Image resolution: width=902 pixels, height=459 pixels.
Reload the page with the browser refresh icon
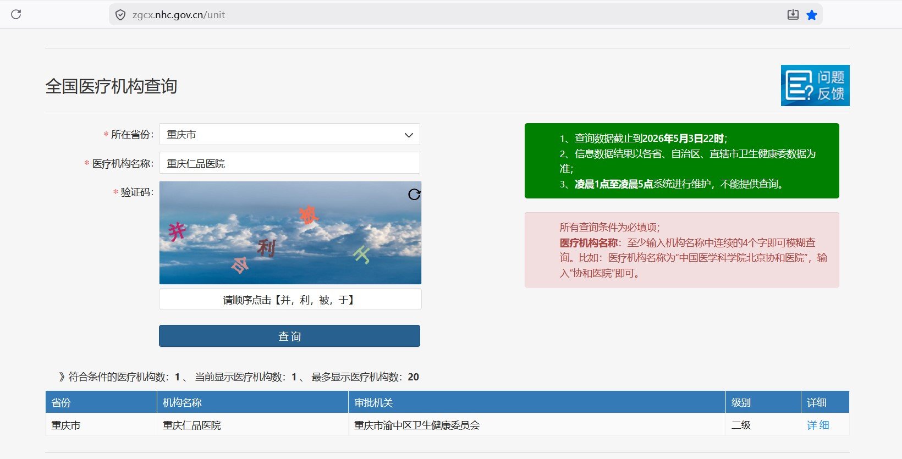16,14
